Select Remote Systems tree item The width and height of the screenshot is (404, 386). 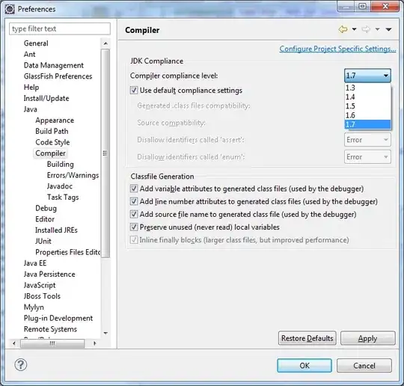click(50, 329)
